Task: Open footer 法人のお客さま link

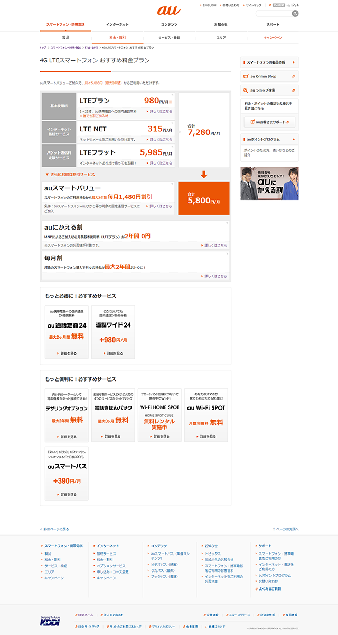Action: 111,615
